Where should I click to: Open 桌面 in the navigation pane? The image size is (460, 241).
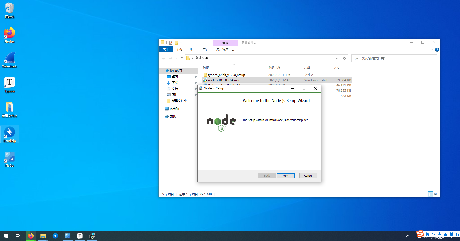pos(175,77)
